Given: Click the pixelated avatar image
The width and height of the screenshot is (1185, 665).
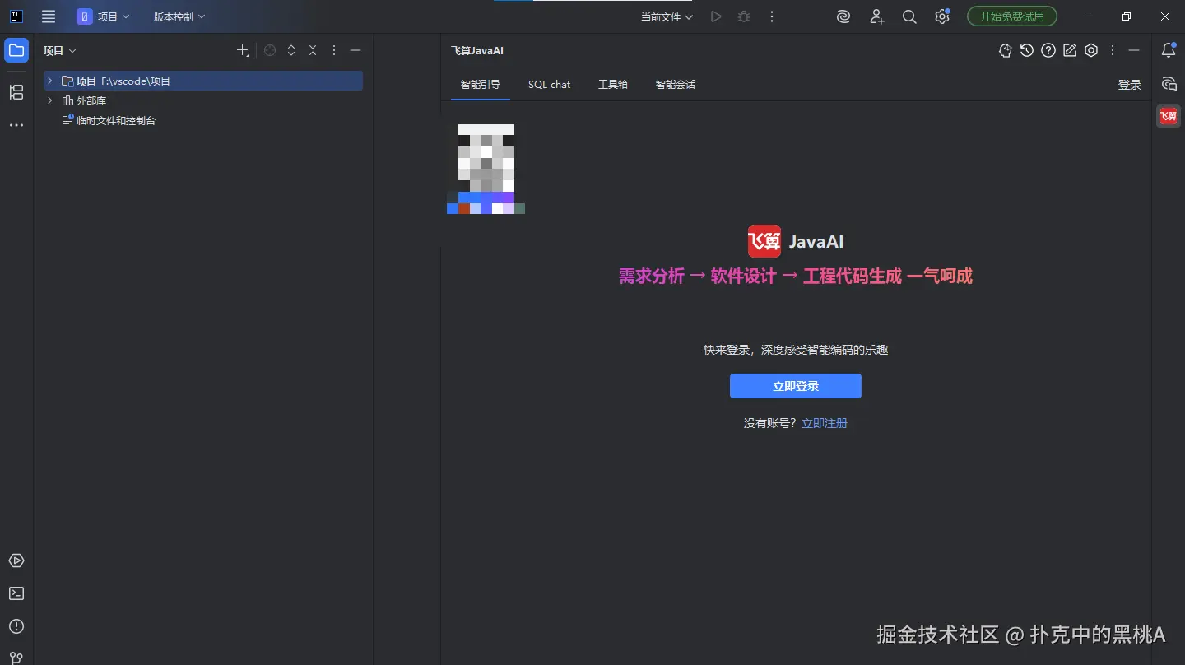Looking at the screenshot, I should point(486,169).
